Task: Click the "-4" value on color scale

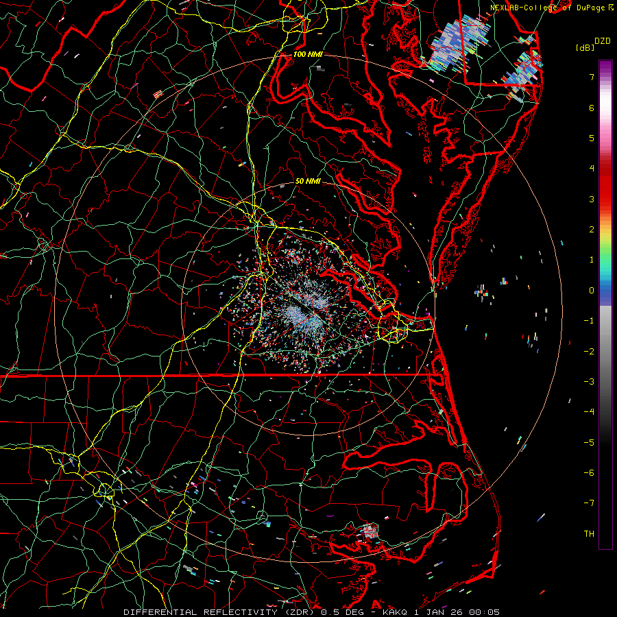Action: pyautogui.click(x=589, y=412)
